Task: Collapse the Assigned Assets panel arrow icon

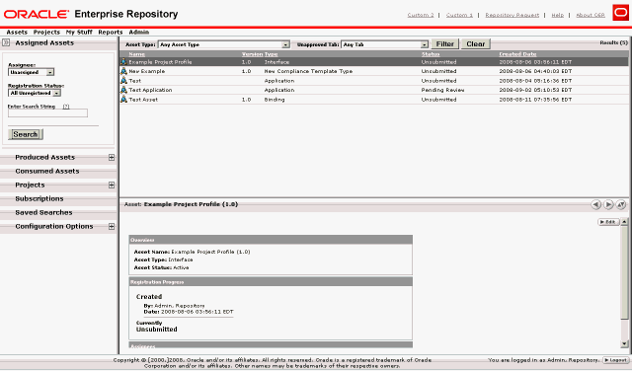Action: [6, 42]
